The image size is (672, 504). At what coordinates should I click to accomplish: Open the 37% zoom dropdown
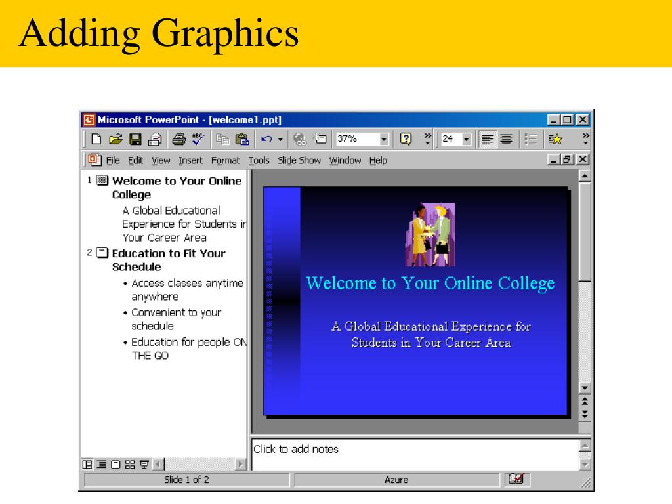(384, 139)
